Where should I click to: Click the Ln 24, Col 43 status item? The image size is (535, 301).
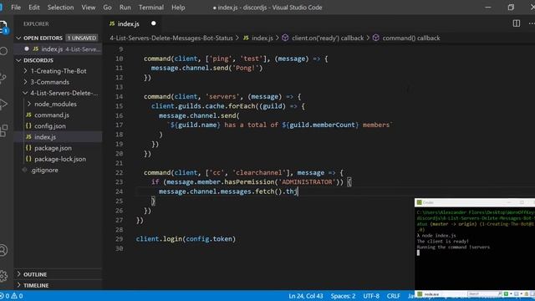[x=305, y=296]
